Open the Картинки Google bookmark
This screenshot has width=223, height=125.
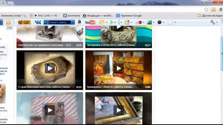click(129, 16)
